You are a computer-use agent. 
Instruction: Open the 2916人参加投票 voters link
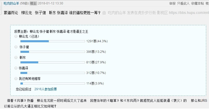[45, 89]
